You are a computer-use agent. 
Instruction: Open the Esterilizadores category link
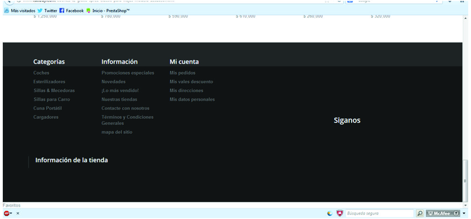point(49,82)
